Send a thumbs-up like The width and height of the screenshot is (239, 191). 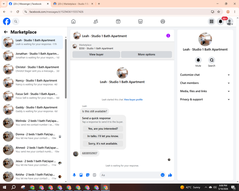pos(170,175)
